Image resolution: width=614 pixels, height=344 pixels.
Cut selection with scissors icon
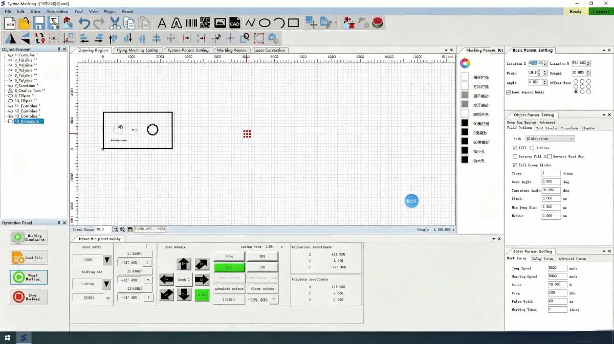click(x=115, y=23)
